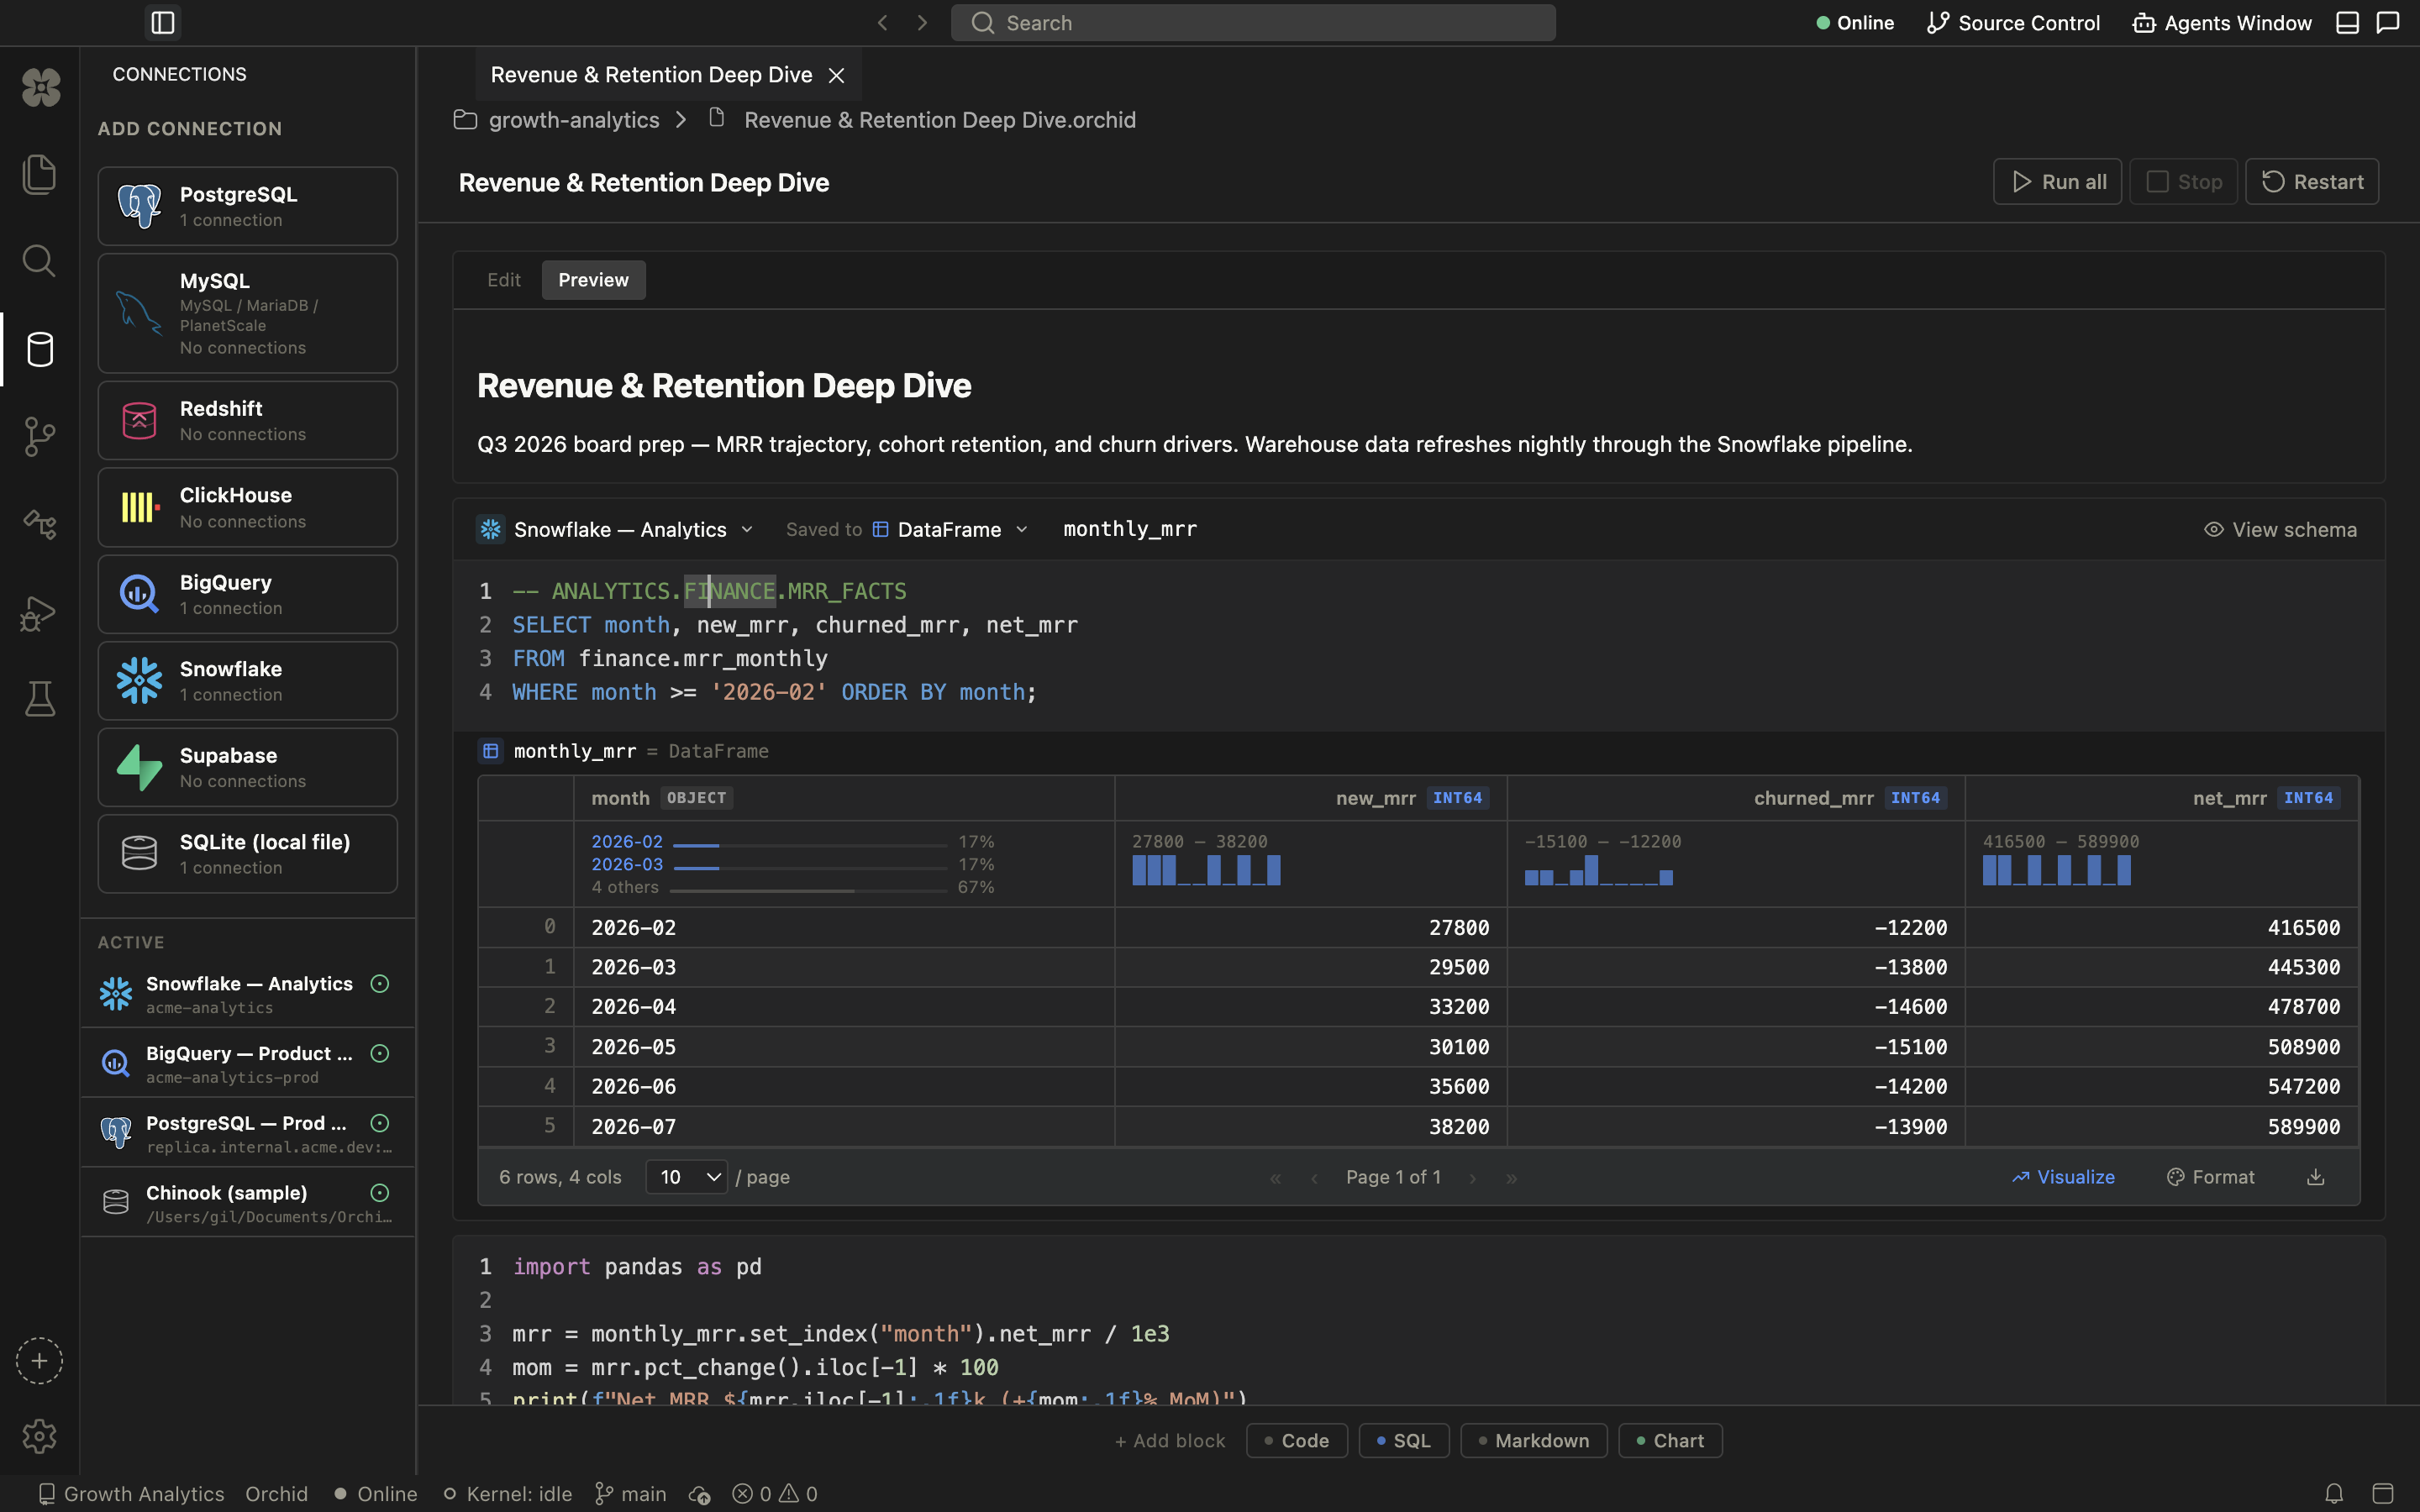
Task: Sort by month column header
Action: point(844,798)
